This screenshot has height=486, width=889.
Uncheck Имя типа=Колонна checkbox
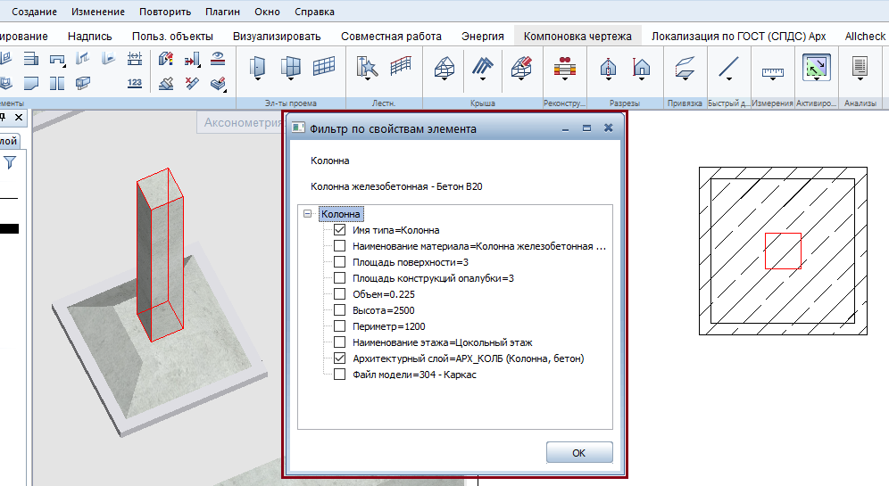339,230
